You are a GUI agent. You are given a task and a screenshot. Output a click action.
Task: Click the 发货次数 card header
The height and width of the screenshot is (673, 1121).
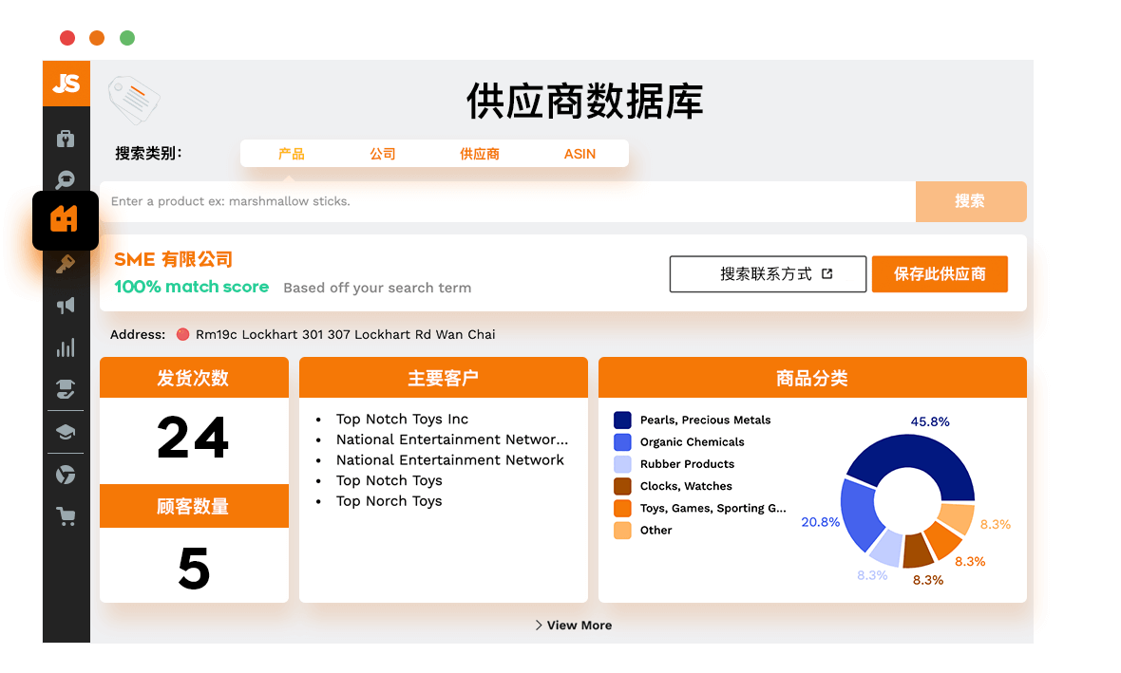pos(194,377)
